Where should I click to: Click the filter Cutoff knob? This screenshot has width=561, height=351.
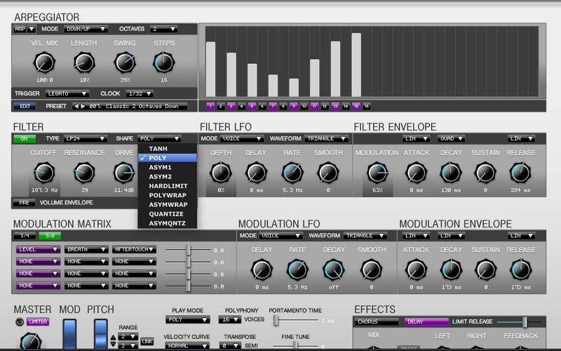coord(43,173)
